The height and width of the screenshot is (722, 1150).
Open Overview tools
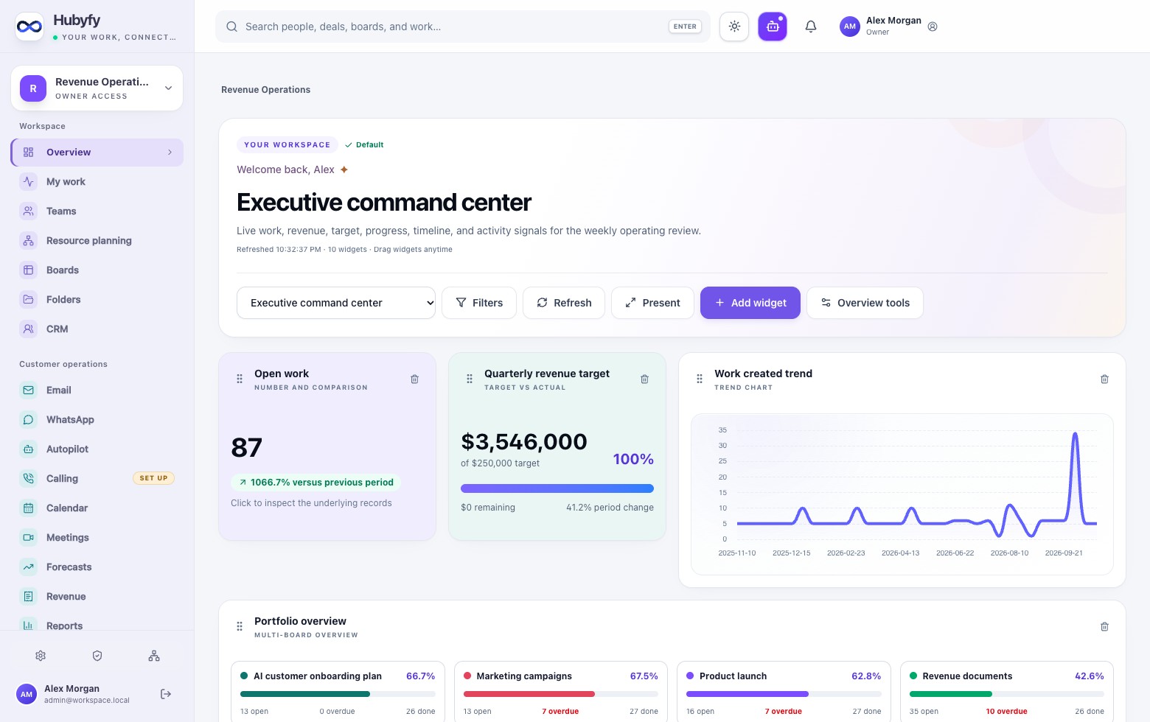point(865,303)
